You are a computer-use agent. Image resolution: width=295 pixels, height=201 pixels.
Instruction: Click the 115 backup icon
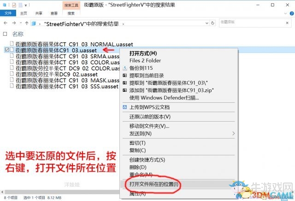[x=125, y=68]
